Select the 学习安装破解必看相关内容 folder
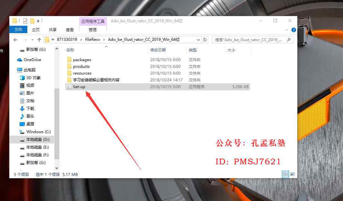Screen dimensions: 343x201 [96, 80]
